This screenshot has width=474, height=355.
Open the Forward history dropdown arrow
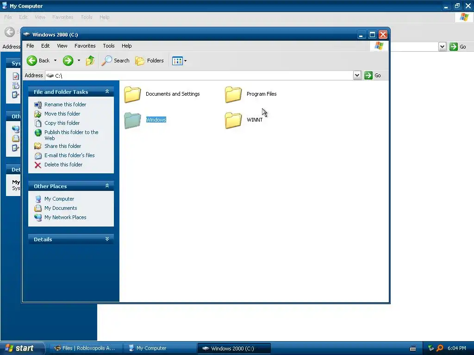79,61
